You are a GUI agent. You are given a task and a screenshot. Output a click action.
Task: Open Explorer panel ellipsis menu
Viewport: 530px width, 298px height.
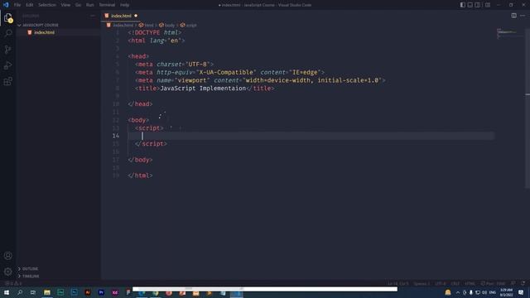[93, 16]
